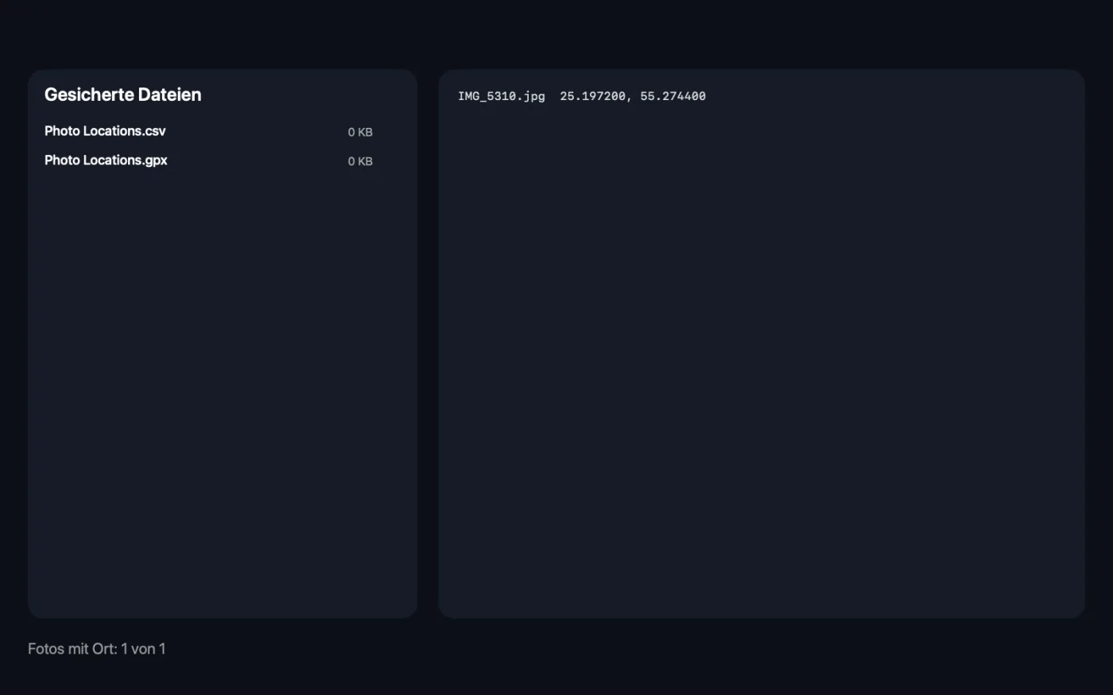Click the 0 KB size beside Photo Locations.csv
Viewport: 1113px width, 695px height.
coord(360,132)
